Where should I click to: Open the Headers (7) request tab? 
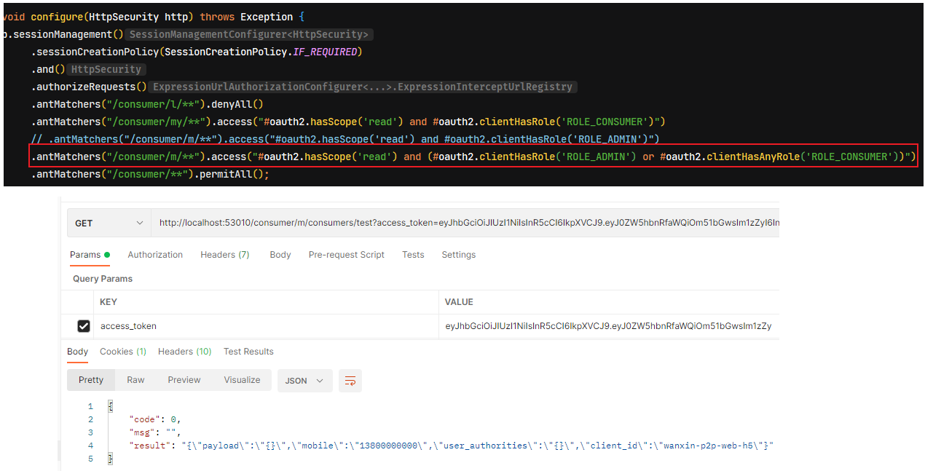click(224, 255)
